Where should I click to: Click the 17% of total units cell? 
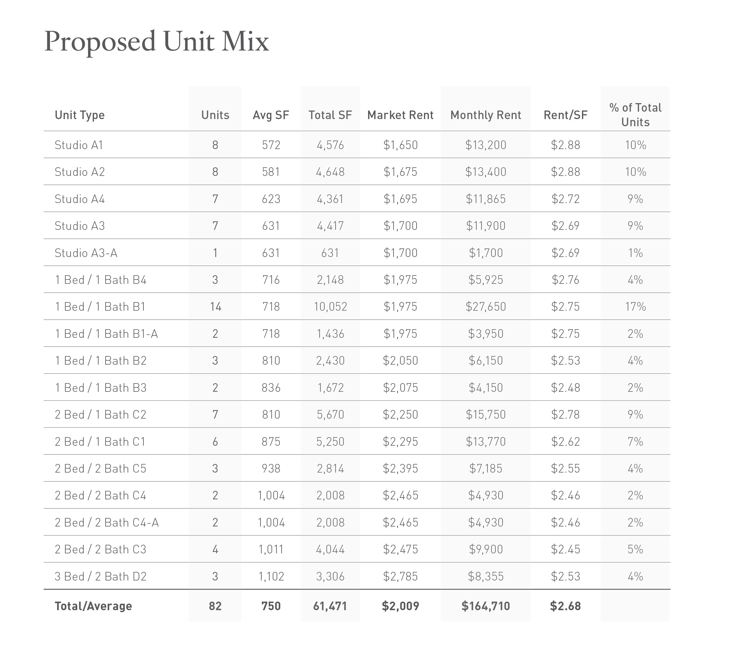[635, 307]
